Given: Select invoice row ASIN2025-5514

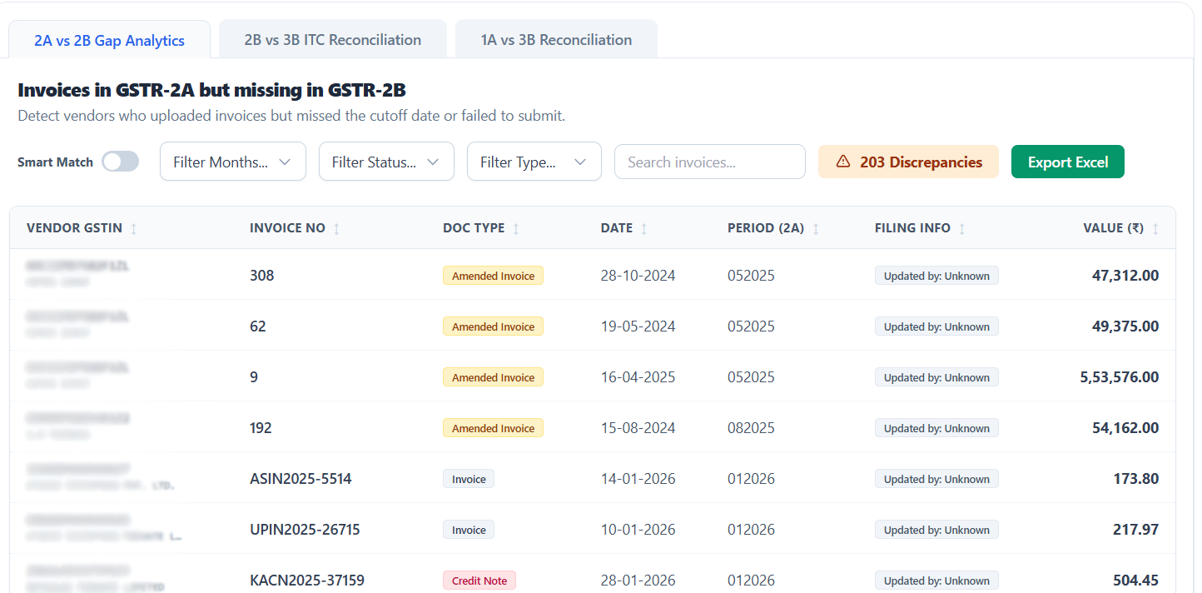Looking at the screenshot, I should tap(300, 479).
